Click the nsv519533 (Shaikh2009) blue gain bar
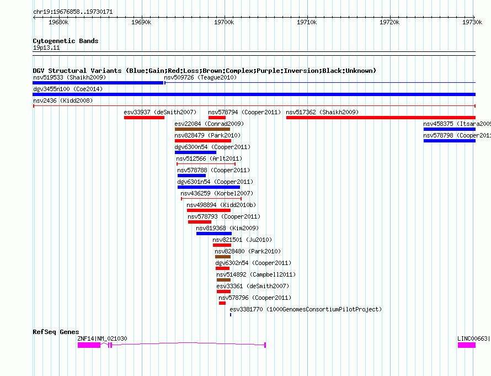491x376 pixels. click(x=98, y=83)
